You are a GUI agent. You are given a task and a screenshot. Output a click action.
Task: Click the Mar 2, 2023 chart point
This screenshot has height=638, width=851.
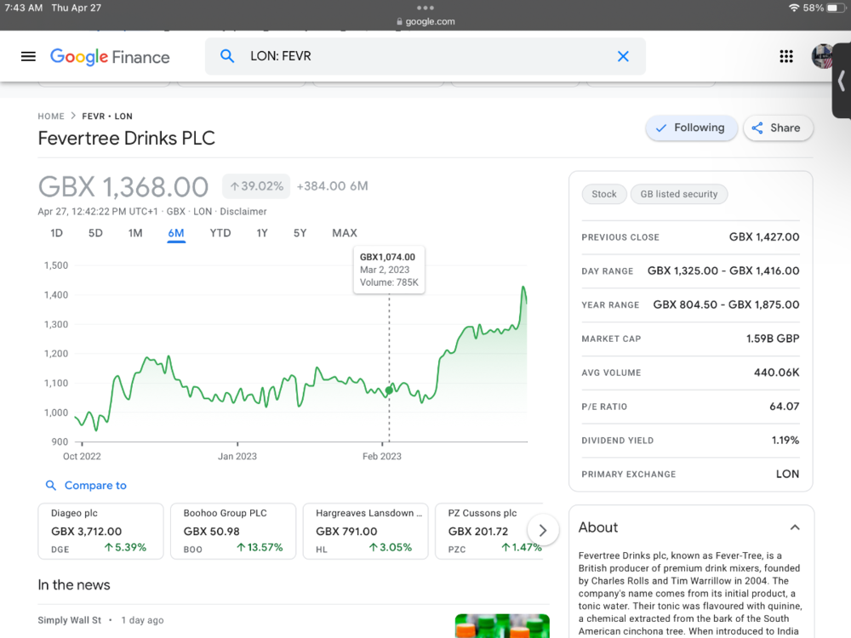click(x=389, y=390)
